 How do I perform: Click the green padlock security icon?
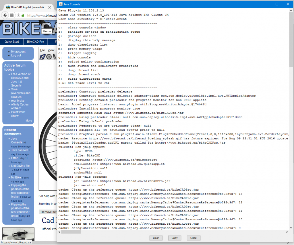[x=22, y=15]
